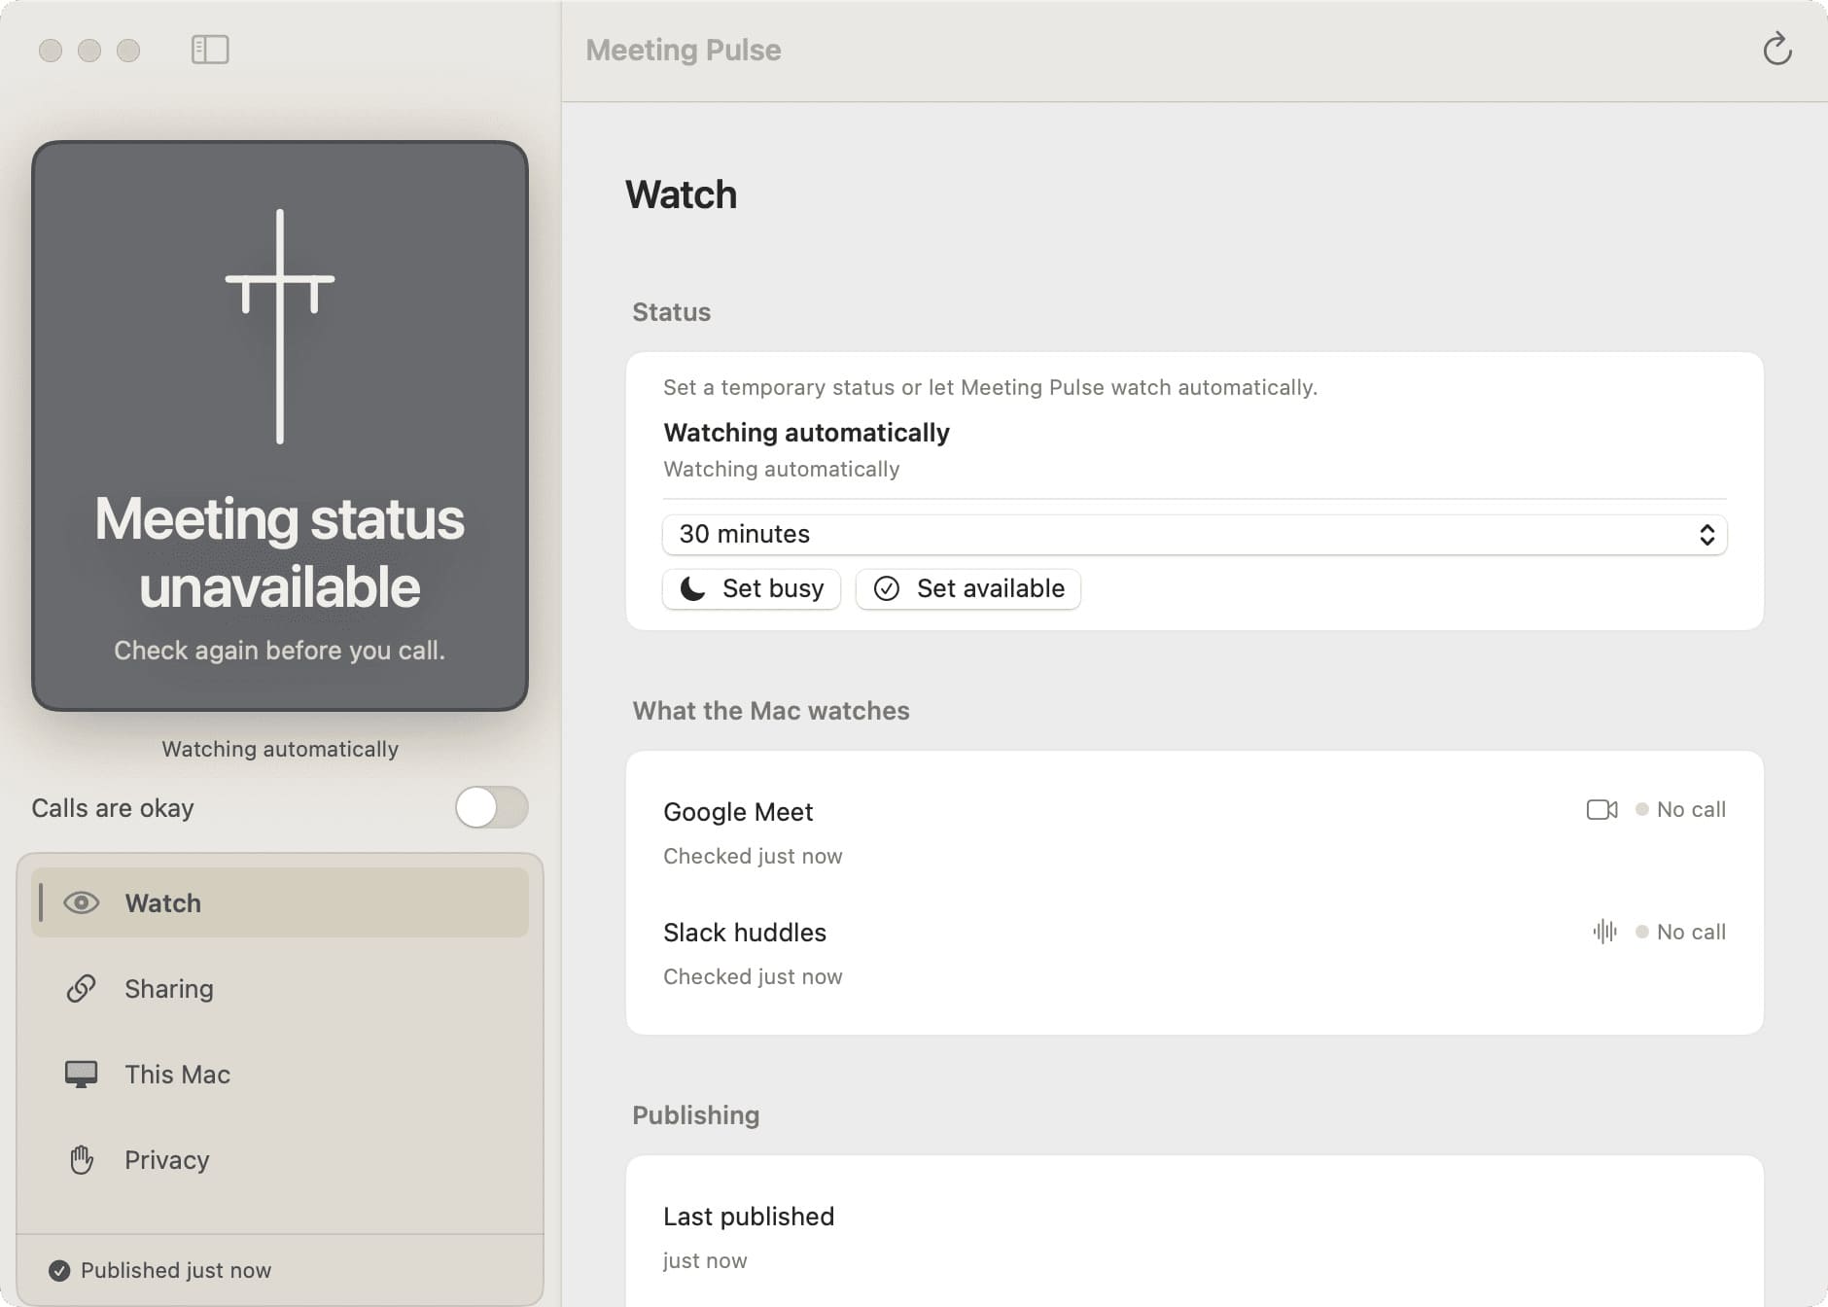
Task: Go to This Mac section
Action: pos(280,1074)
